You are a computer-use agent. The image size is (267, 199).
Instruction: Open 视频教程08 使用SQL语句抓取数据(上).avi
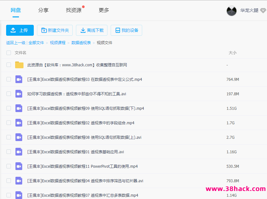pyautogui.click(x=84, y=137)
